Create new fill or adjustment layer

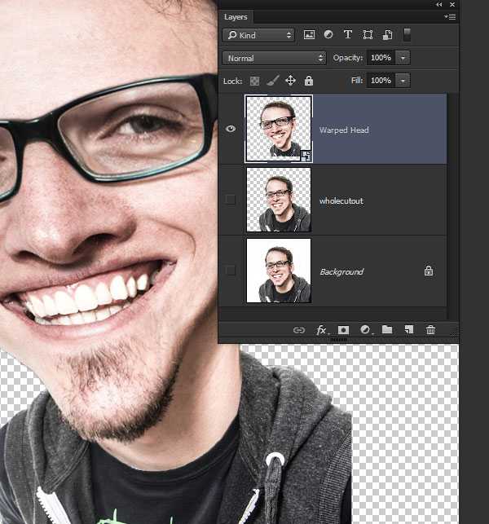click(366, 330)
